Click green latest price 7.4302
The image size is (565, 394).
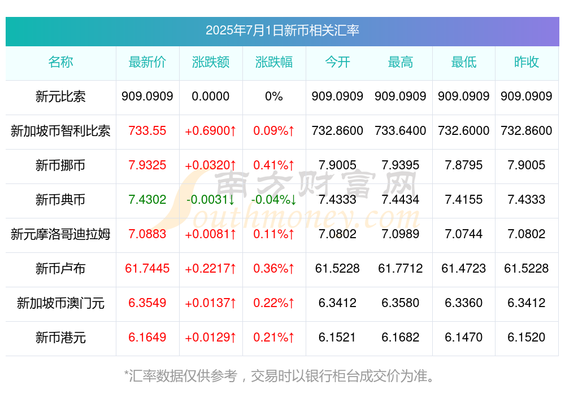[147, 199]
